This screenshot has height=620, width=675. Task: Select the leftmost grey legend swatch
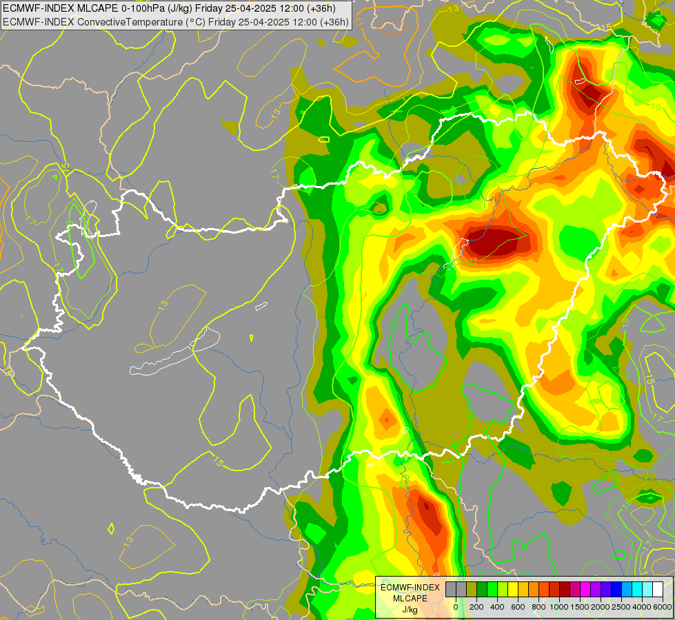pos(451,590)
